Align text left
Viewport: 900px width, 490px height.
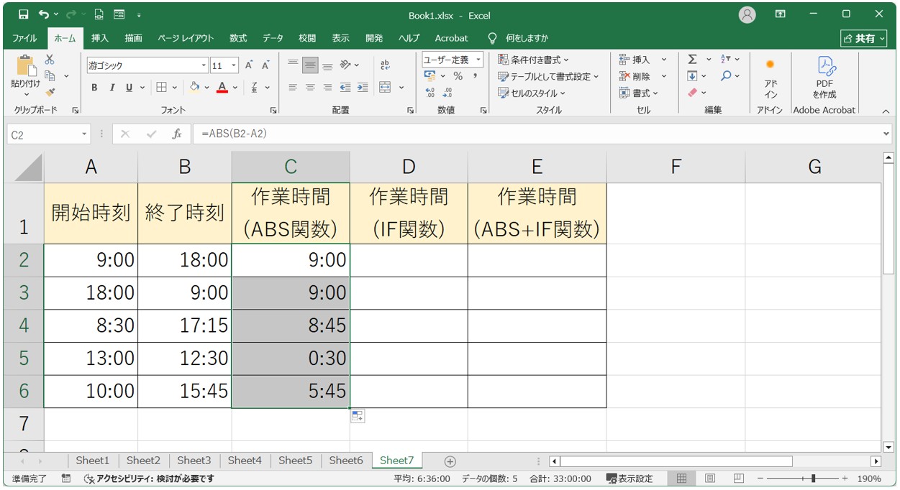pos(293,88)
